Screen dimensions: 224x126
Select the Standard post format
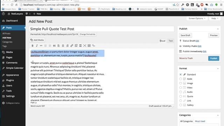click(x=181, y=75)
